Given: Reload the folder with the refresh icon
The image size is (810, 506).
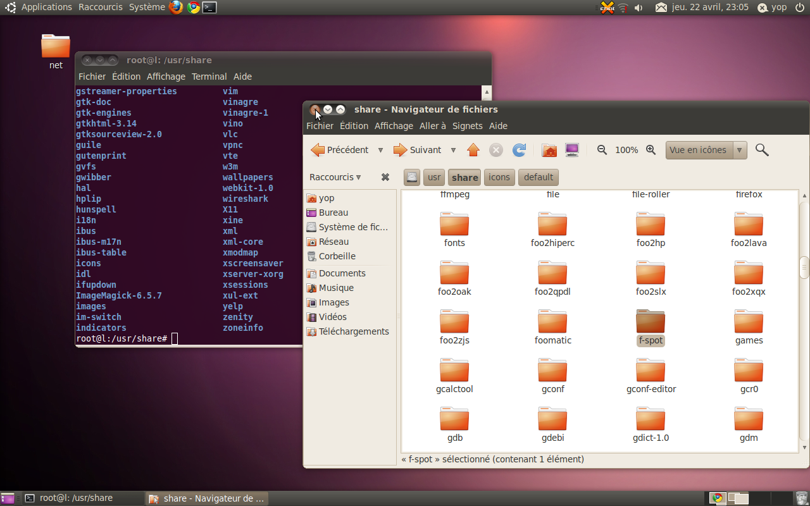Looking at the screenshot, I should (x=519, y=150).
